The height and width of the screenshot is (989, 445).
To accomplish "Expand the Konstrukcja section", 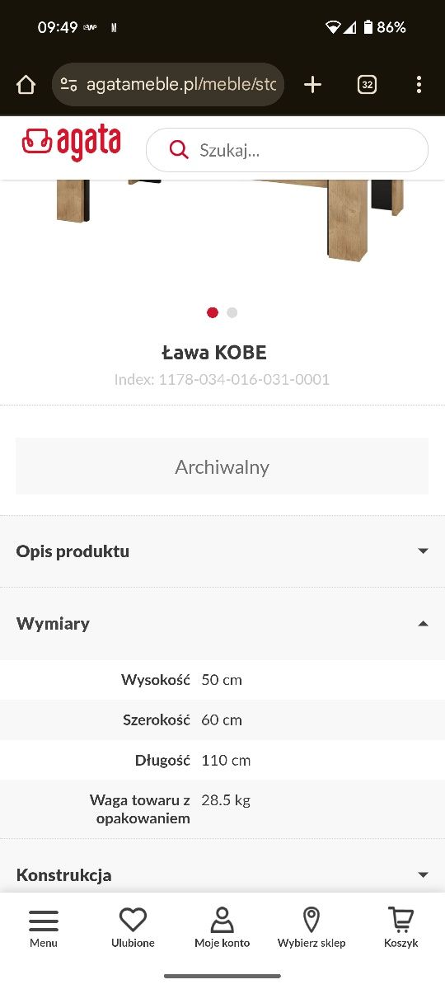I will [x=222, y=874].
